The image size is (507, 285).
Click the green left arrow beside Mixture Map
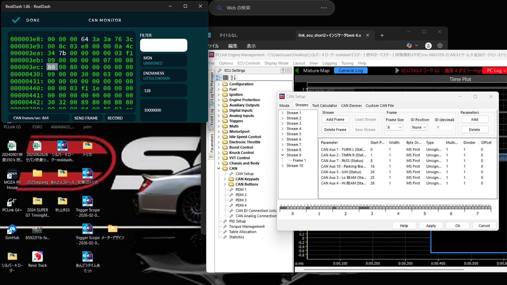(297, 70)
